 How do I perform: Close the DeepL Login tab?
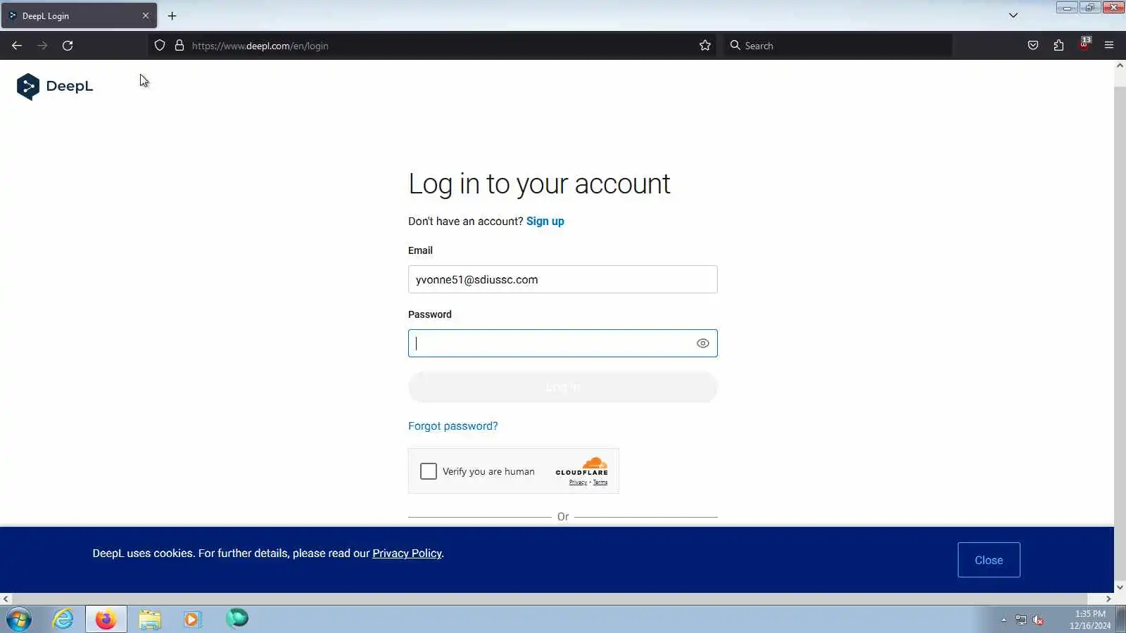[146, 15]
